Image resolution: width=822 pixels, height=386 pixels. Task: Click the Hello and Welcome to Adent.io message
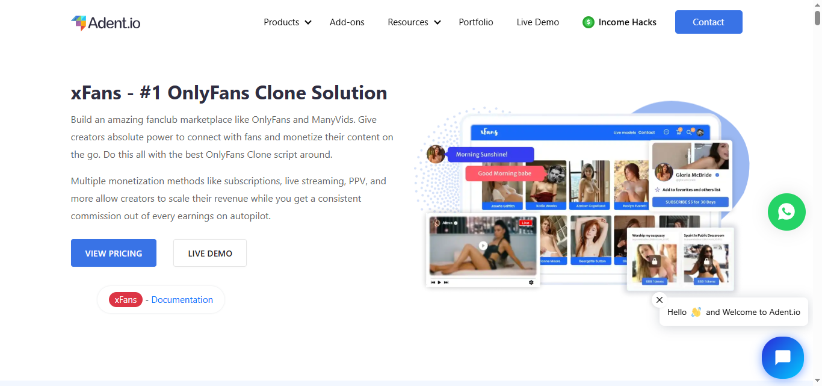(x=734, y=312)
